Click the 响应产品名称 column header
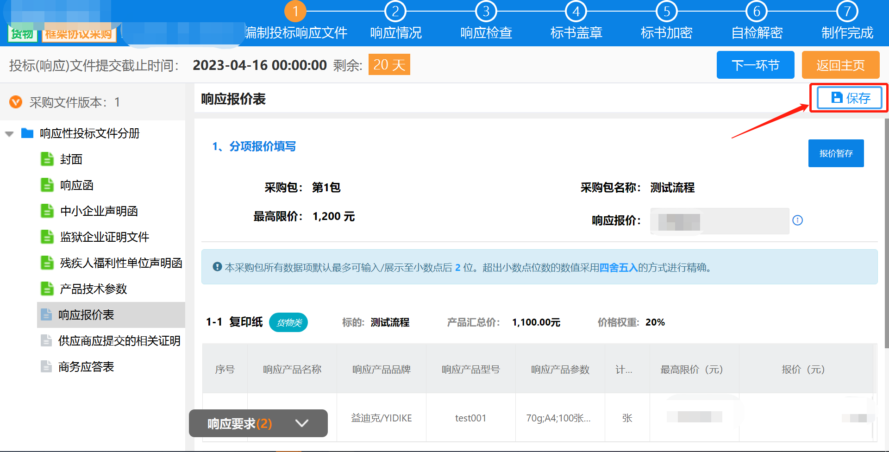Image resolution: width=889 pixels, height=452 pixels. (292, 369)
